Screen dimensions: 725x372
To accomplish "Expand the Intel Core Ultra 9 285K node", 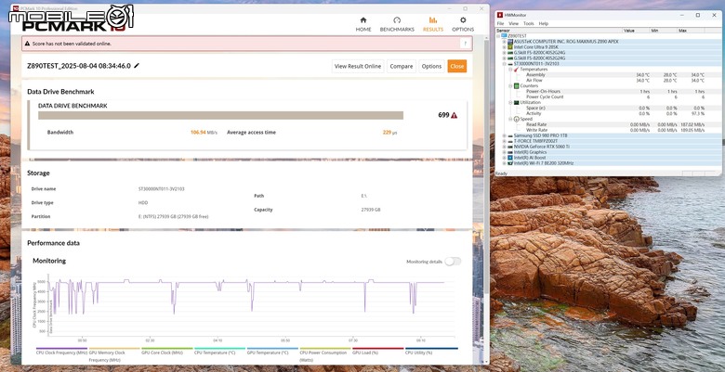I will click(x=505, y=46).
